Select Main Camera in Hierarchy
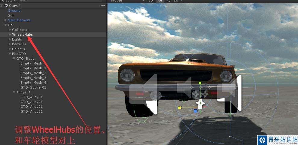298x145 pixels. (x=19, y=20)
